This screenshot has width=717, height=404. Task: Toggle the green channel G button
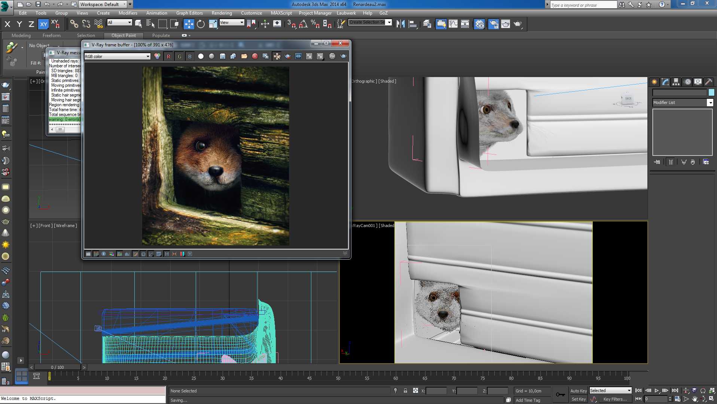pyautogui.click(x=179, y=56)
